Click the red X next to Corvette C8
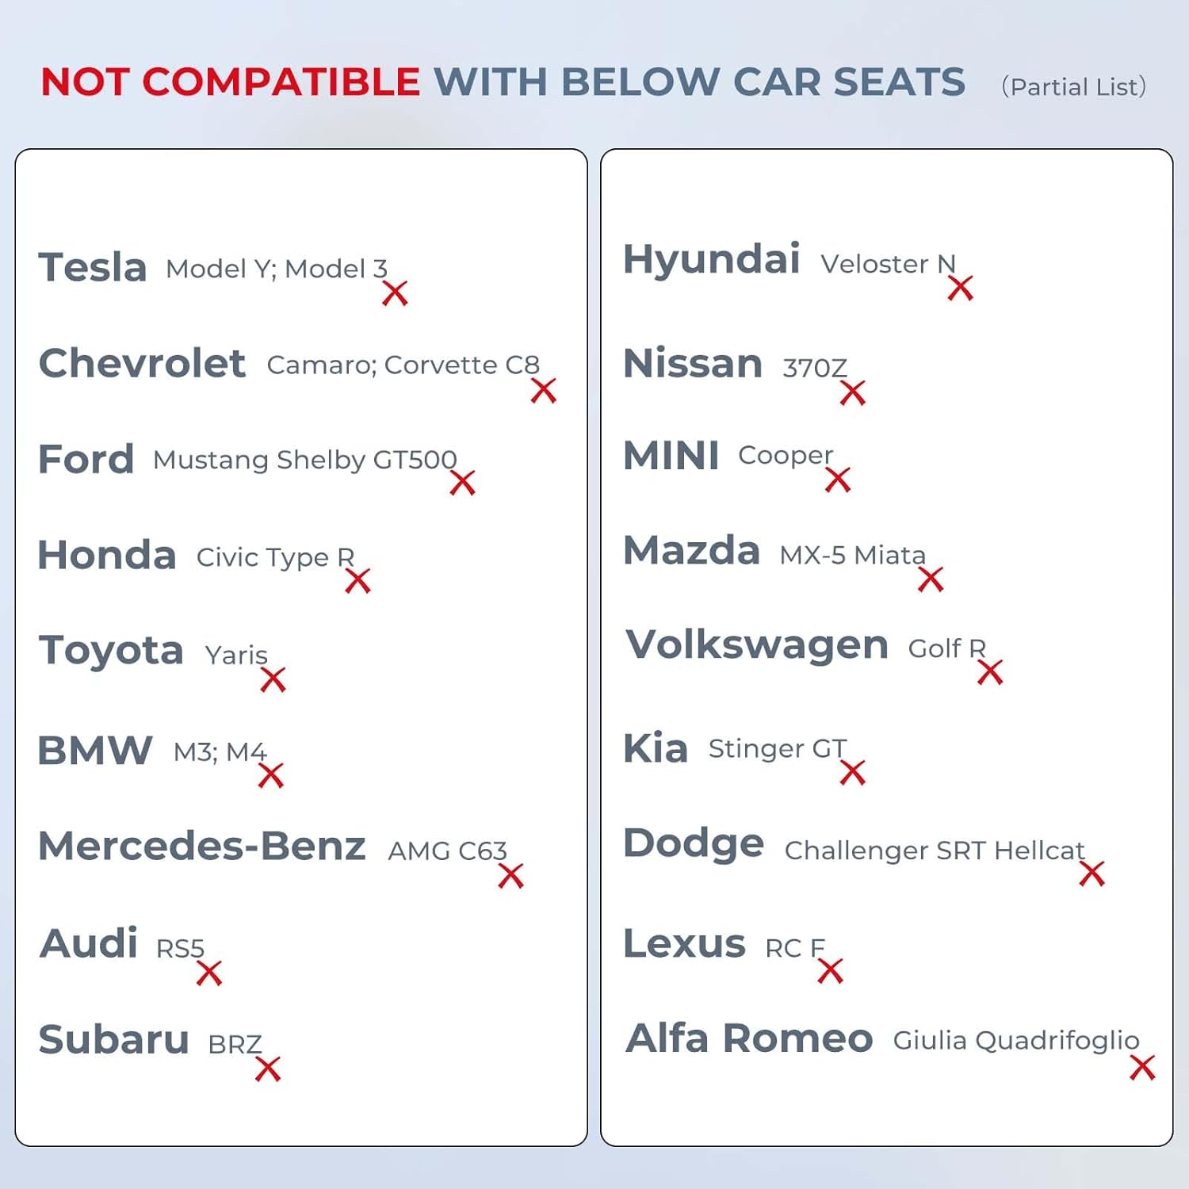This screenshot has width=1189, height=1189. 544,390
